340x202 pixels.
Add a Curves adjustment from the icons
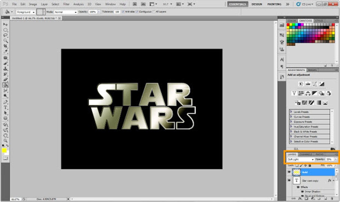click(x=315, y=84)
